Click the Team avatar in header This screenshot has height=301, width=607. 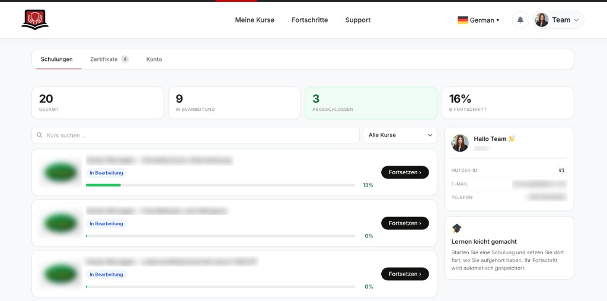pyautogui.click(x=542, y=20)
